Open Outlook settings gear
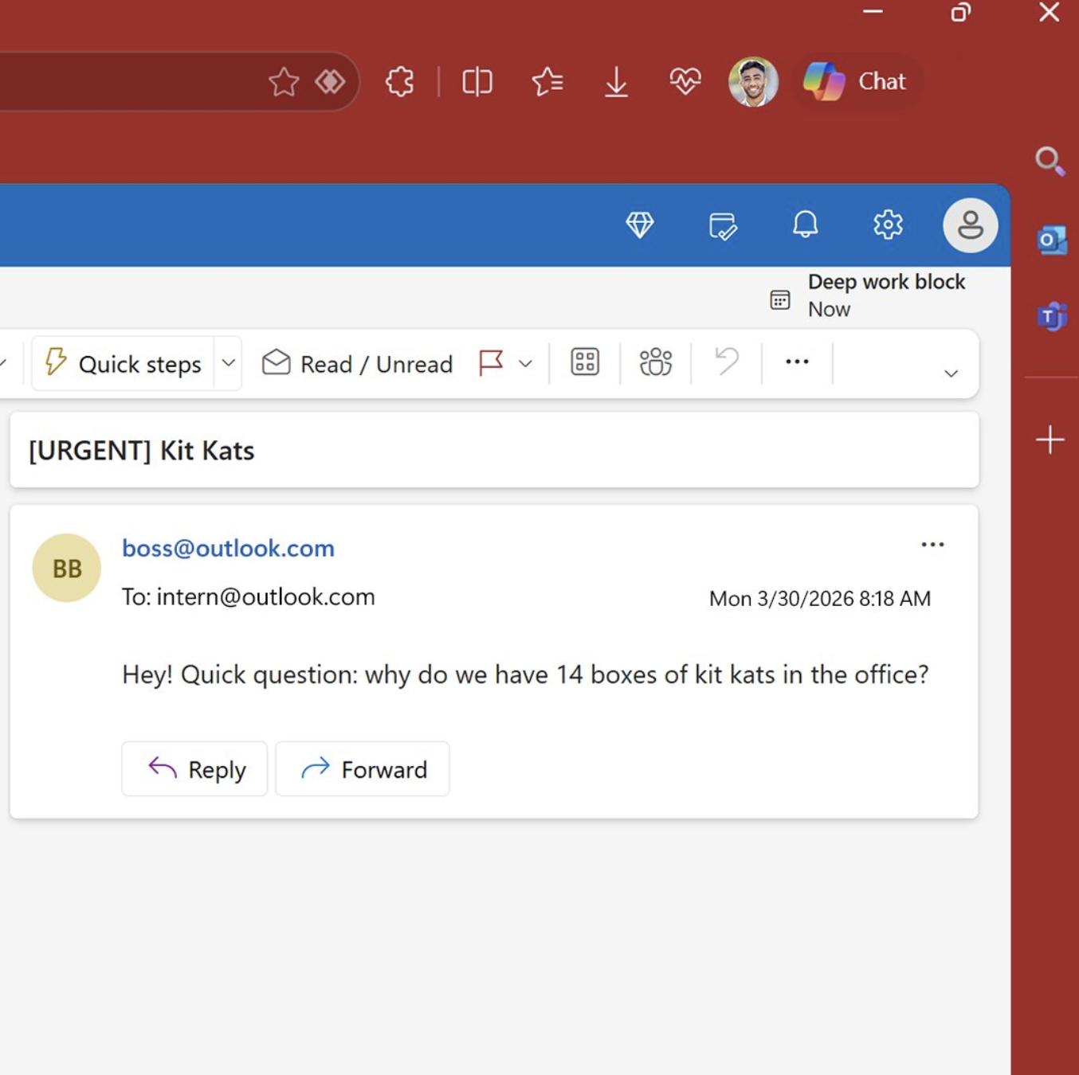 pyautogui.click(x=887, y=225)
